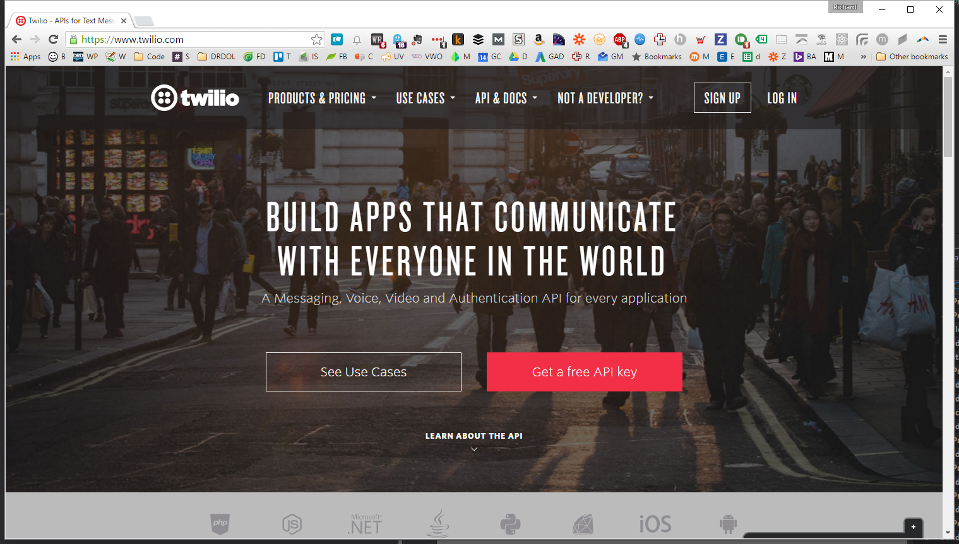
Task: Click the Learn About the API chevron
Action: point(474,449)
